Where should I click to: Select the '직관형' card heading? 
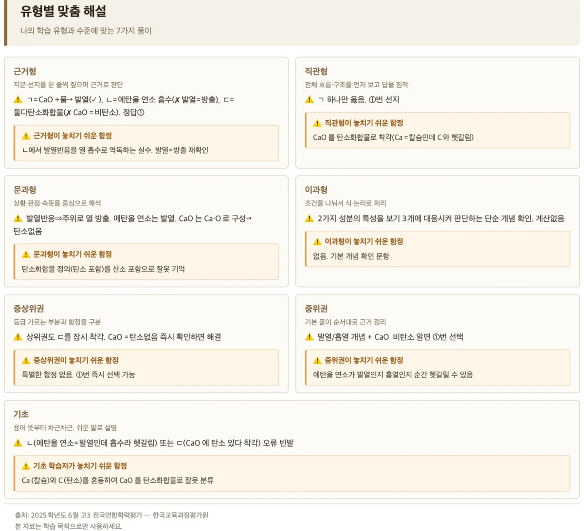tap(316, 72)
